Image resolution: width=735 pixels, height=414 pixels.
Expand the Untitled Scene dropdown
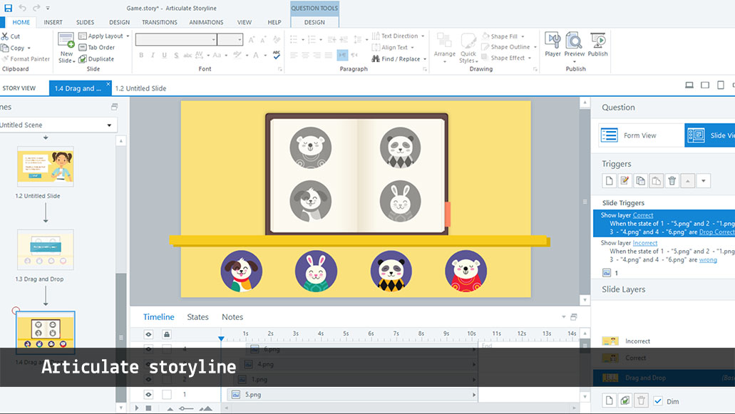(x=109, y=125)
